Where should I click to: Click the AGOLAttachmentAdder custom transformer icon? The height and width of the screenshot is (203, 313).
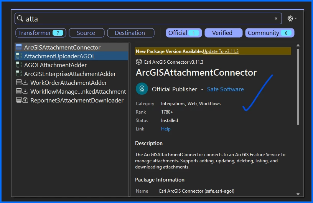[19, 65]
